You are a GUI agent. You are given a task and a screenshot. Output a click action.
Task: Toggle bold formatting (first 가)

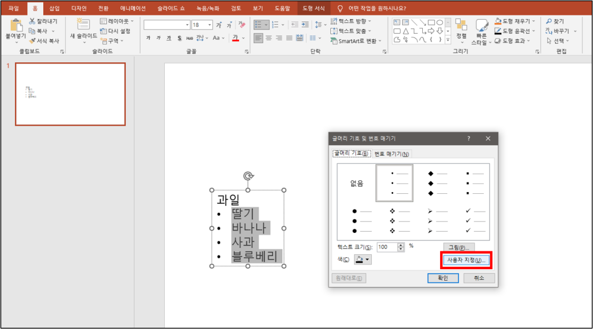pos(148,38)
